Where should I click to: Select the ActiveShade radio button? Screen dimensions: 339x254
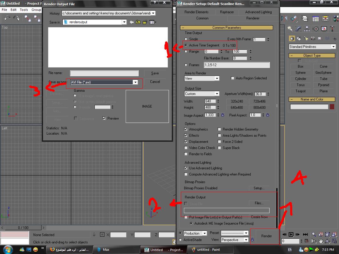180,240
